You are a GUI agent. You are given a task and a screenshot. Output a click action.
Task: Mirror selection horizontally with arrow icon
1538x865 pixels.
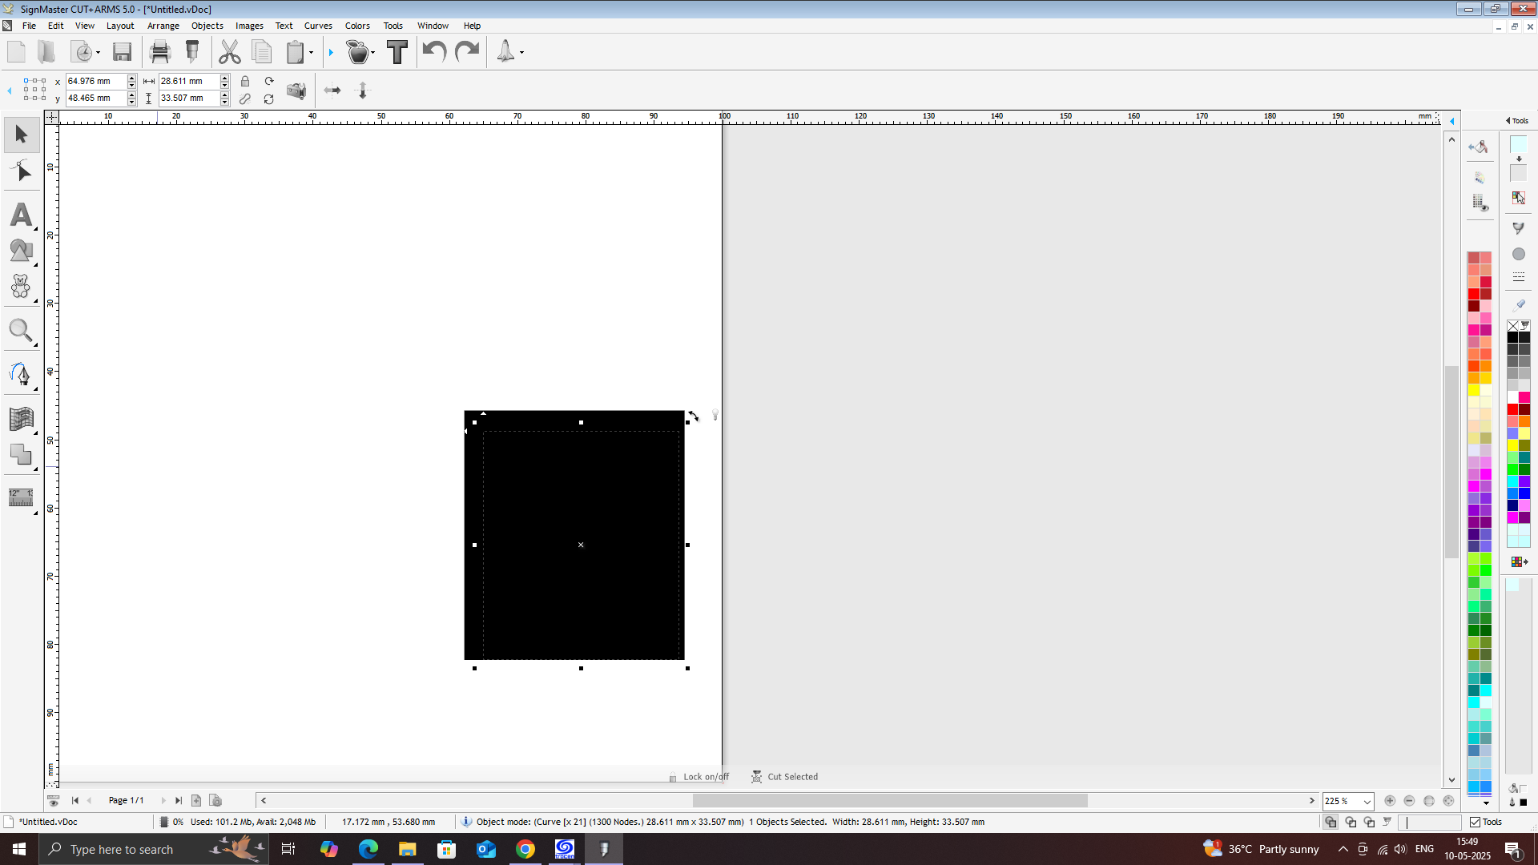pyautogui.click(x=332, y=91)
